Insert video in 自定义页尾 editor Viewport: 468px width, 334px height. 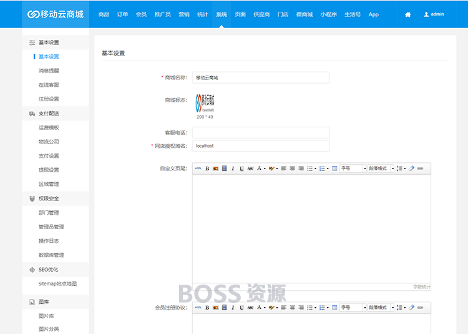[x=224, y=169]
